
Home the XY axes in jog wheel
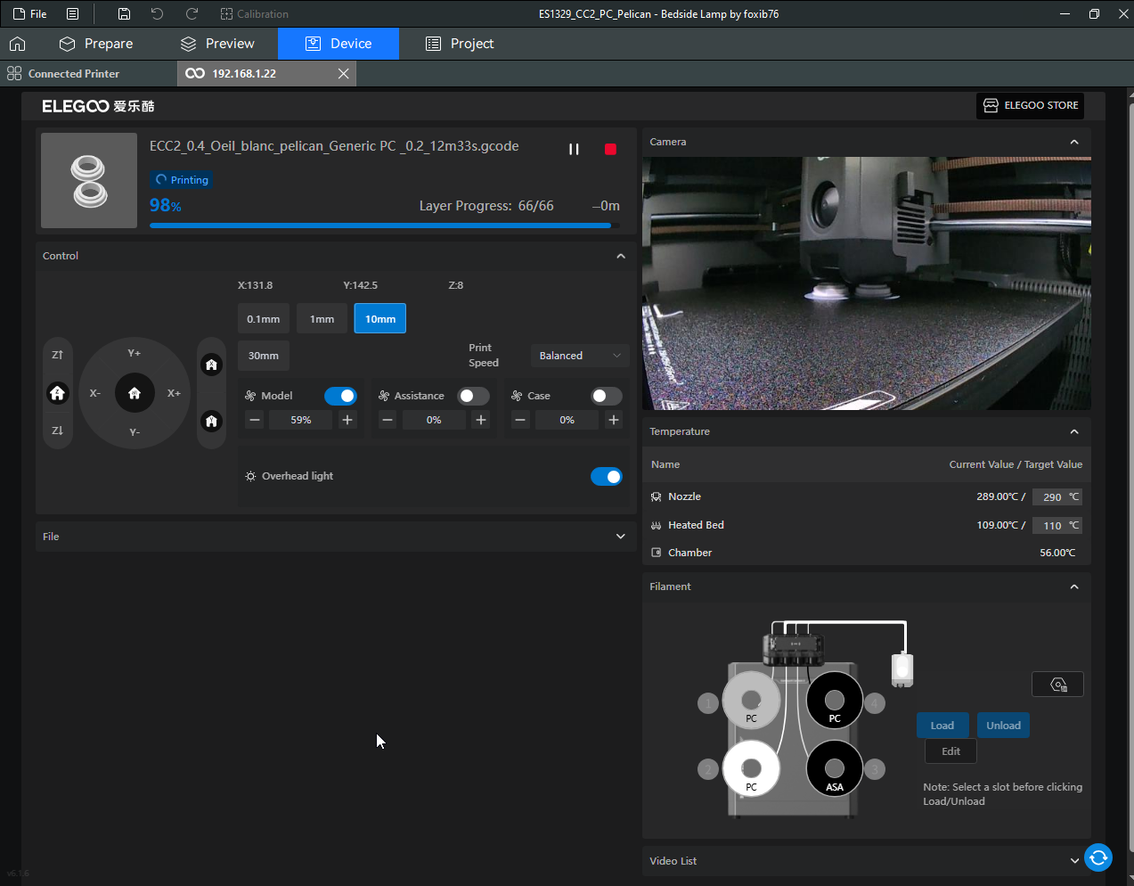[135, 393]
